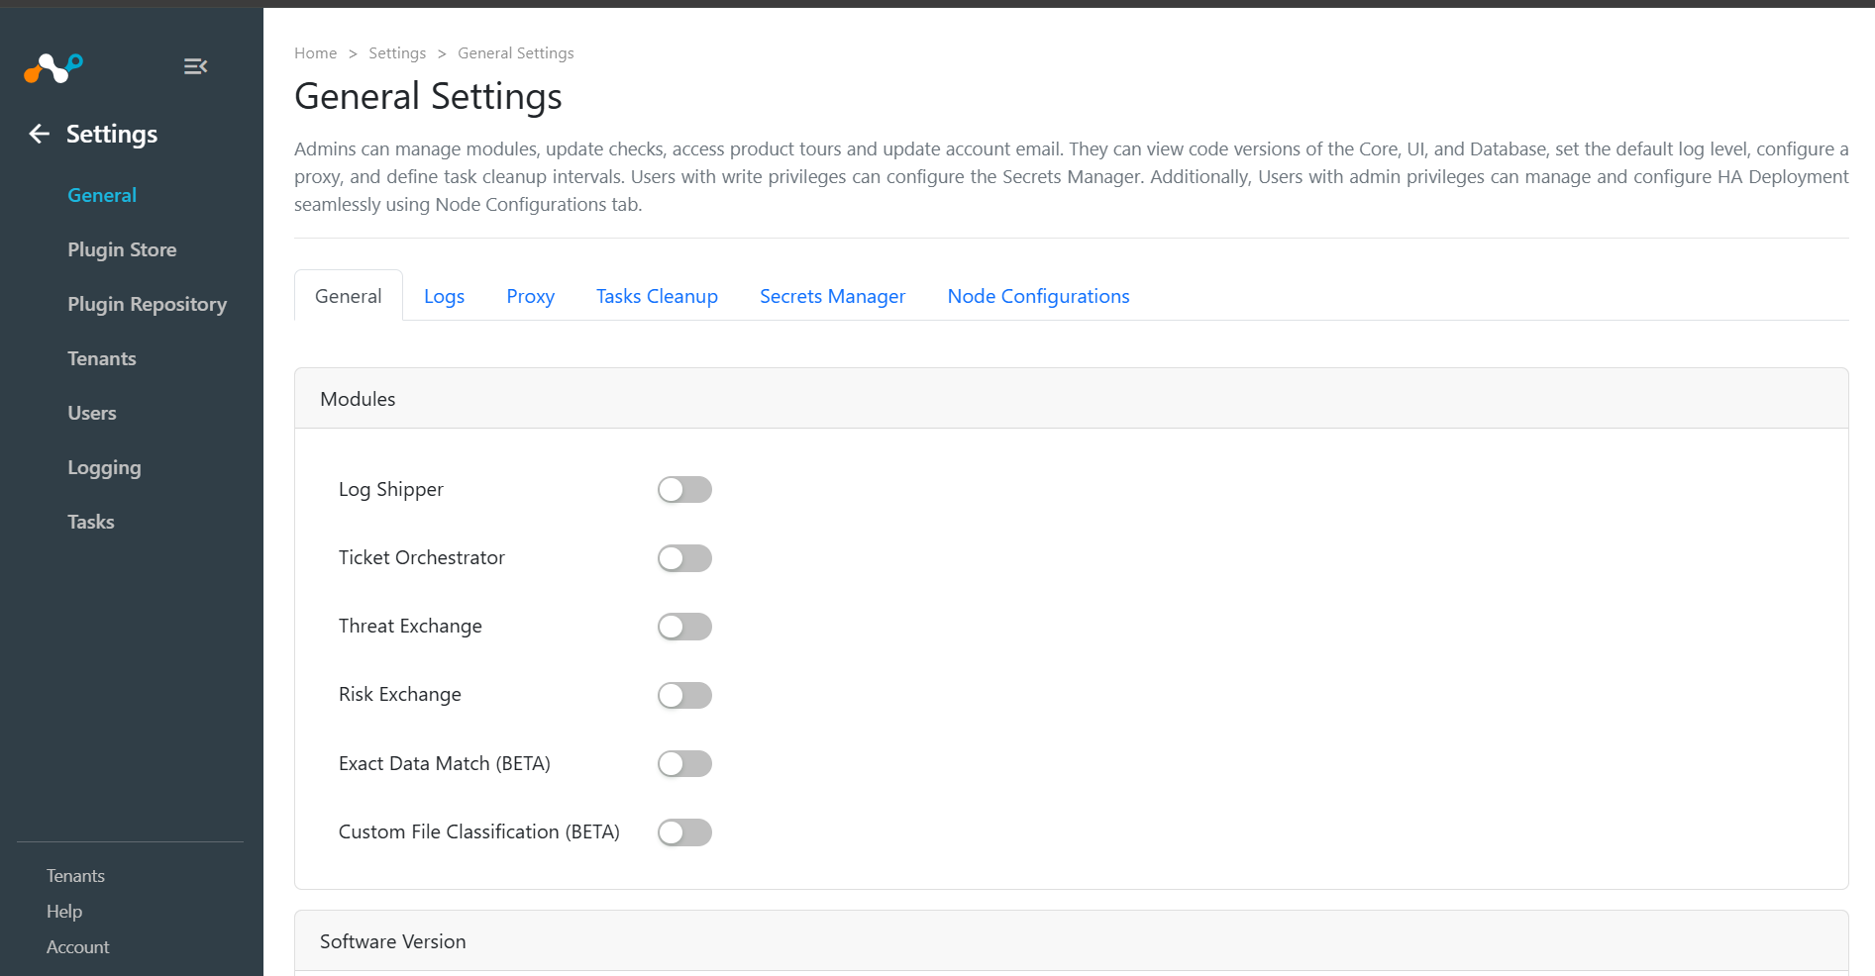The image size is (1875, 976).
Task: Switch to Secrets Manager tab
Action: 832,296
